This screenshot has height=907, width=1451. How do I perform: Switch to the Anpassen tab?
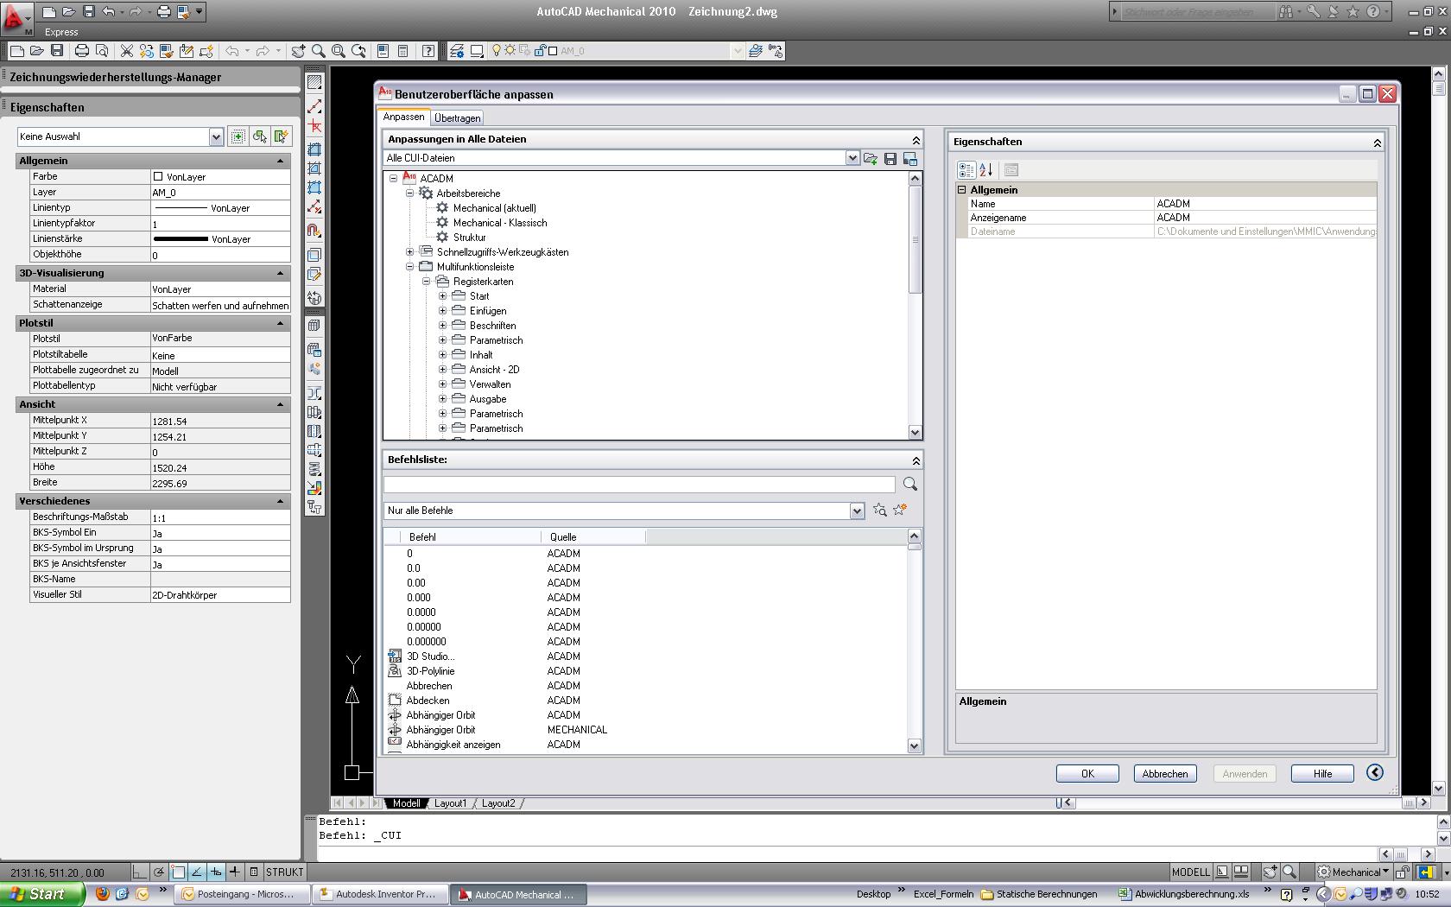[404, 117]
